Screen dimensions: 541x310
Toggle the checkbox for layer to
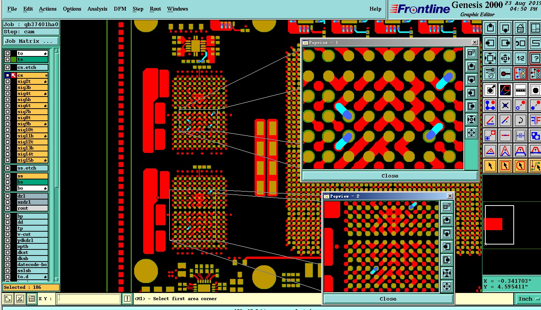pos(8,53)
